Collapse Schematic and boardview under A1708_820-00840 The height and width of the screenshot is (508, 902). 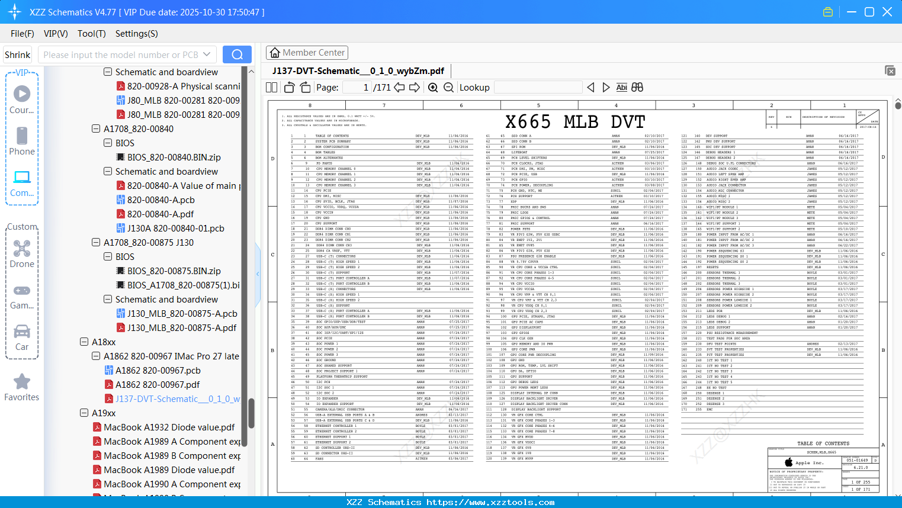click(108, 172)
